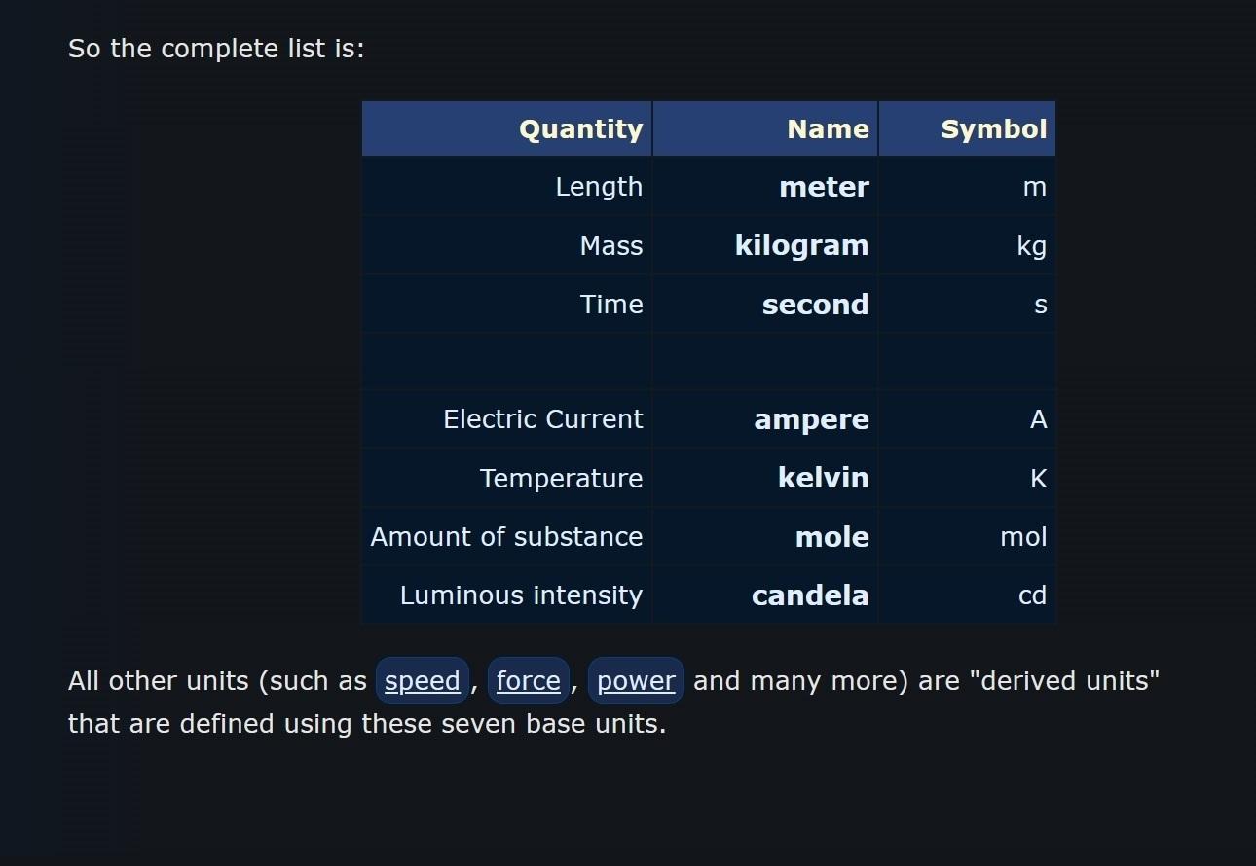Open the speed link
The width and height of the screenshot is (1256, 866).
[422, 681]
